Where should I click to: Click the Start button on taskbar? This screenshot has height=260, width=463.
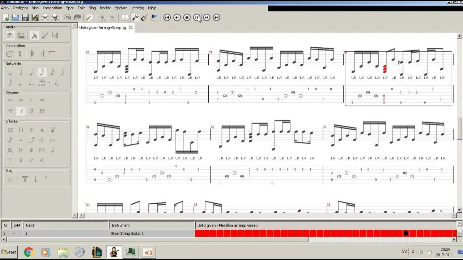[9, 252]
